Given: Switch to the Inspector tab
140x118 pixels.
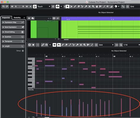Looking at the screenshot, I should [x=6, y=18].
